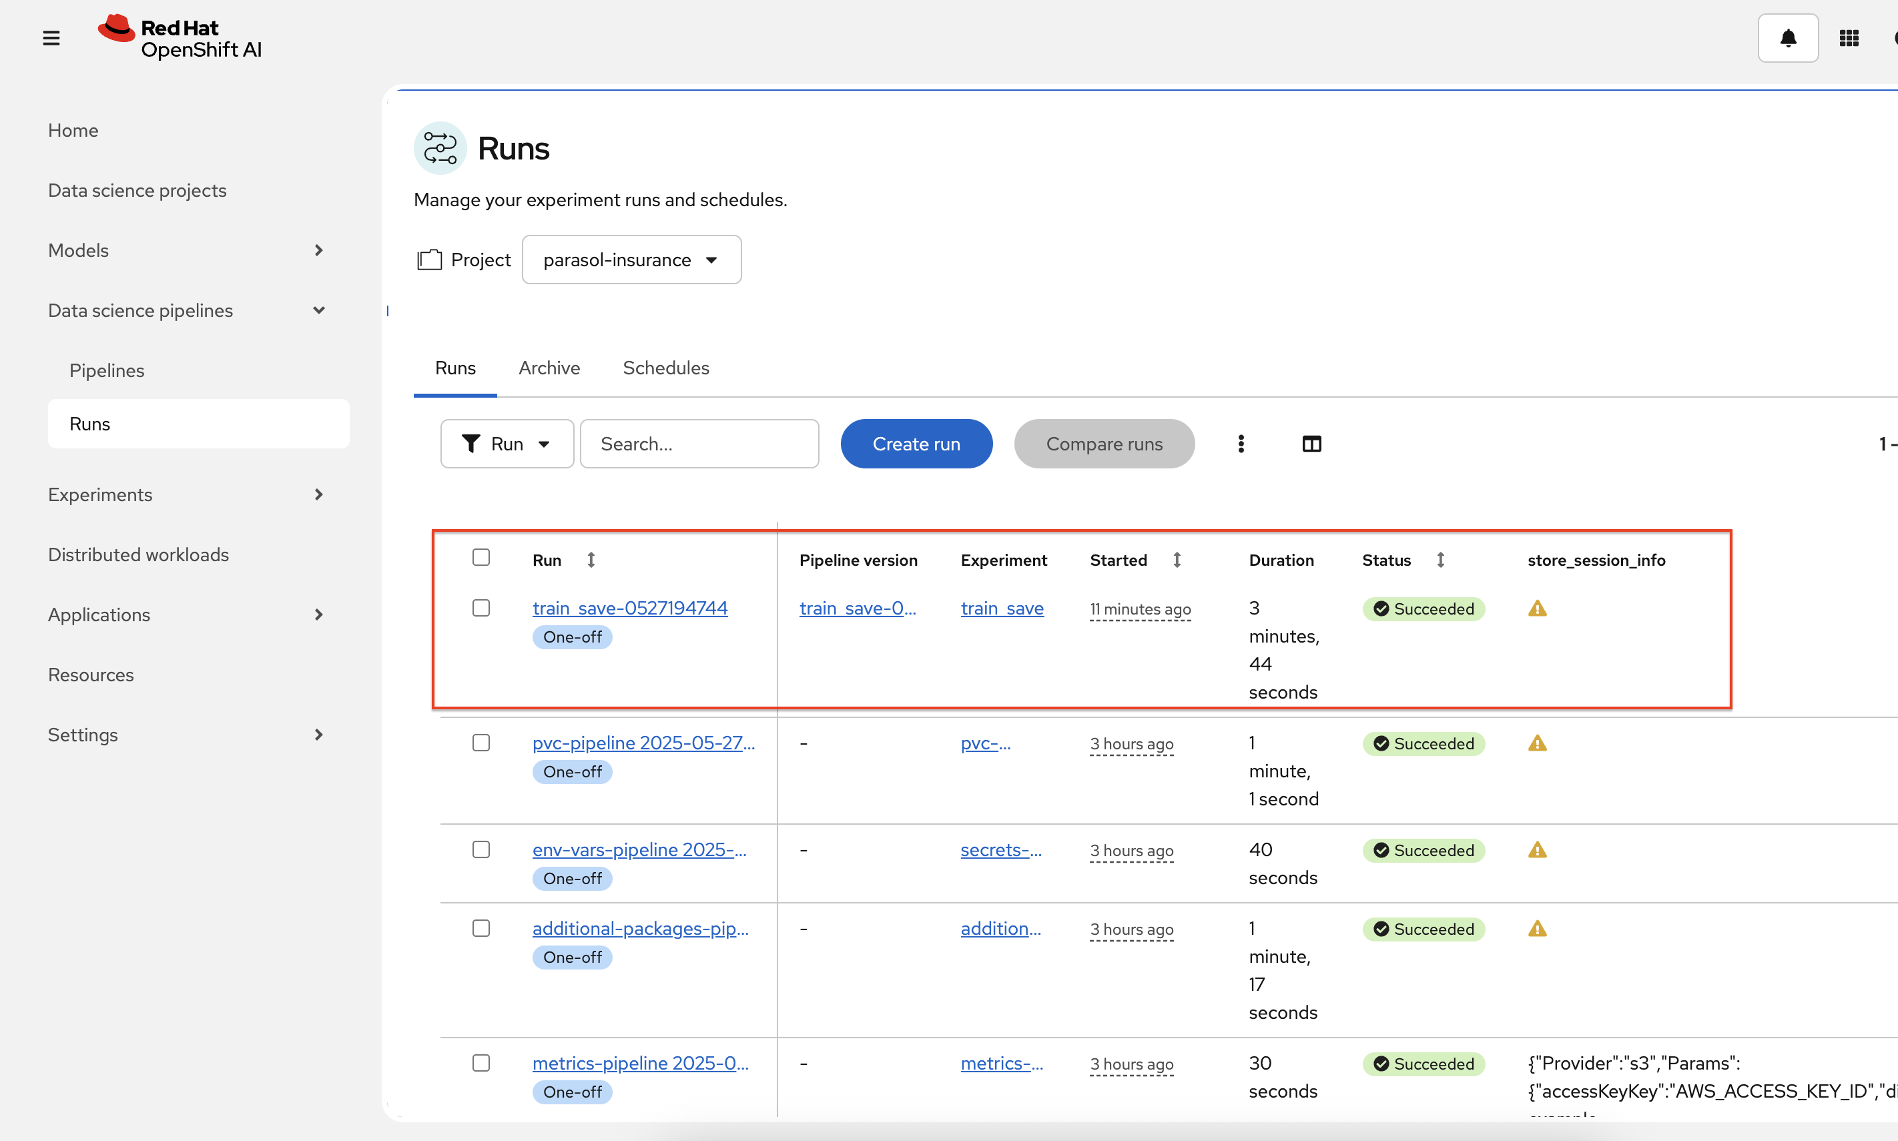Screen dimensions: 1898x1141
Task: Open the metrics-... experiment link
Action: pos(1002,1064)
